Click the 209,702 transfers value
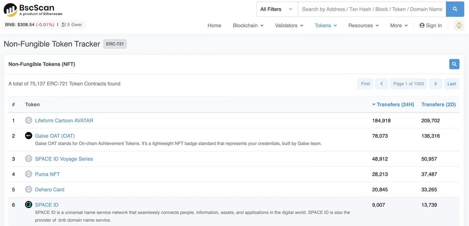Viewport: 469px width, 226px height. click(x=431, y=121)
